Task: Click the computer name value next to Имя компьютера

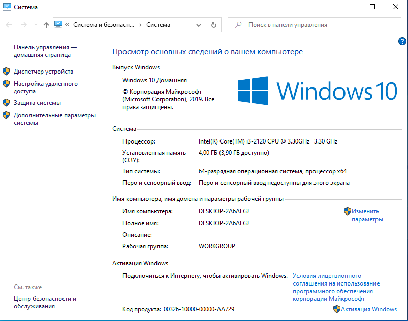Action: pos(224,211)
